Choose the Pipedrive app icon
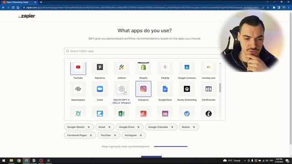The image size is (292, 164). (100, 67)
